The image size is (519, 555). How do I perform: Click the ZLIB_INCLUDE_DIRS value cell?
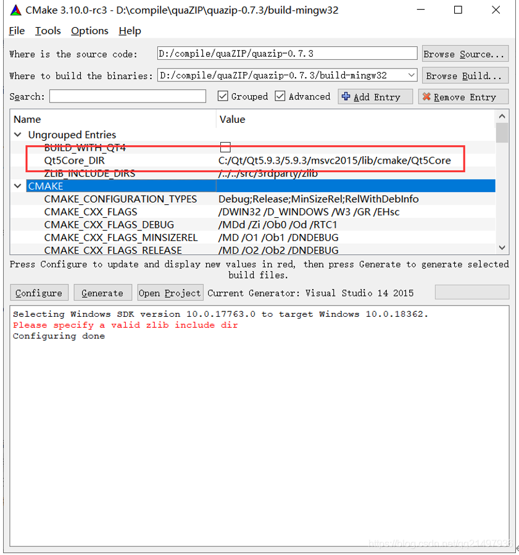[x=268, y=173]
